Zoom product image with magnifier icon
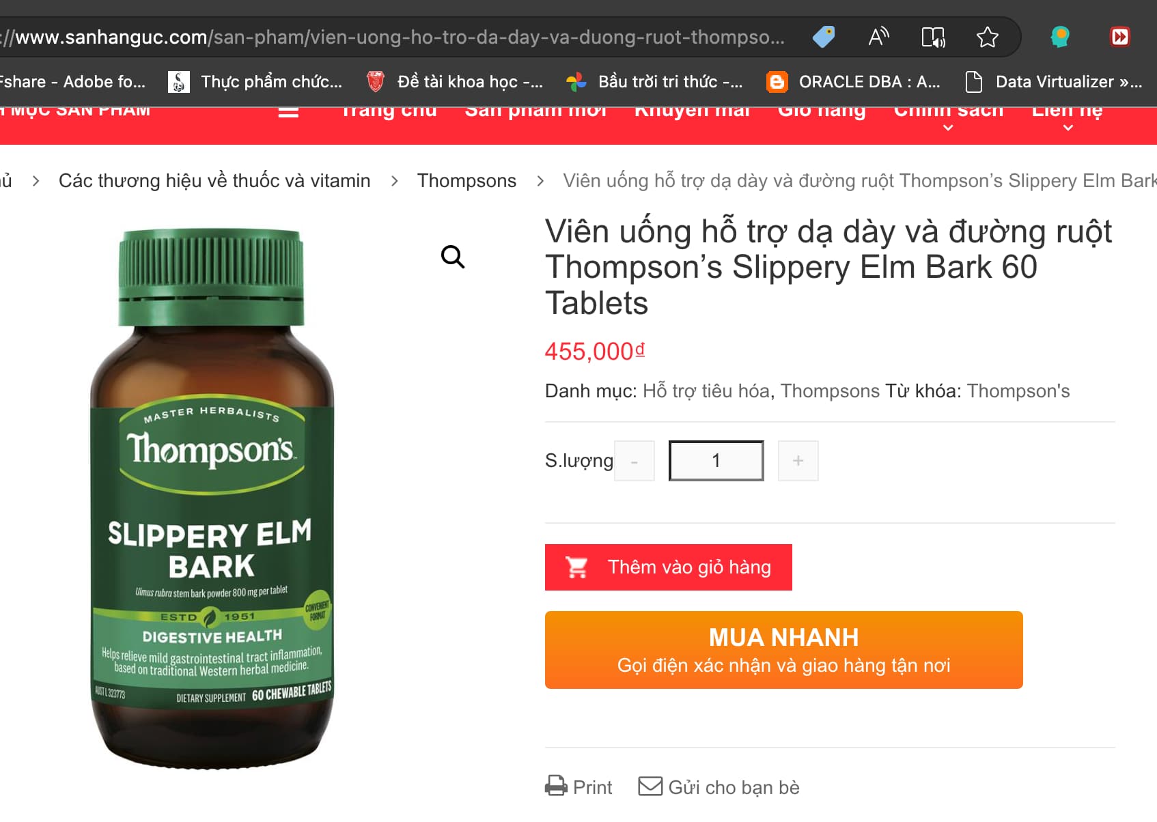The height and width of the screenshot is (822, 1157). coord(453,257)
